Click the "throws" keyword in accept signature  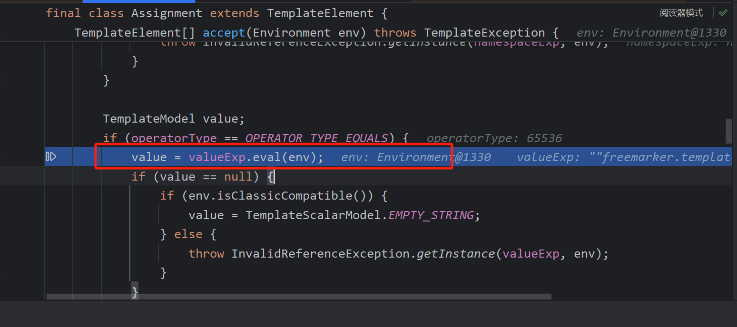tap(395, 33)
